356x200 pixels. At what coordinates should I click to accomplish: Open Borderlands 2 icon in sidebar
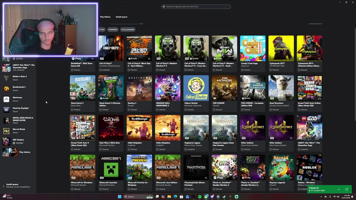[6, 89]
